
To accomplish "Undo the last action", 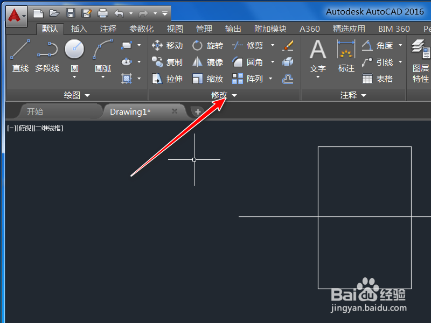I will click(119, 13).
